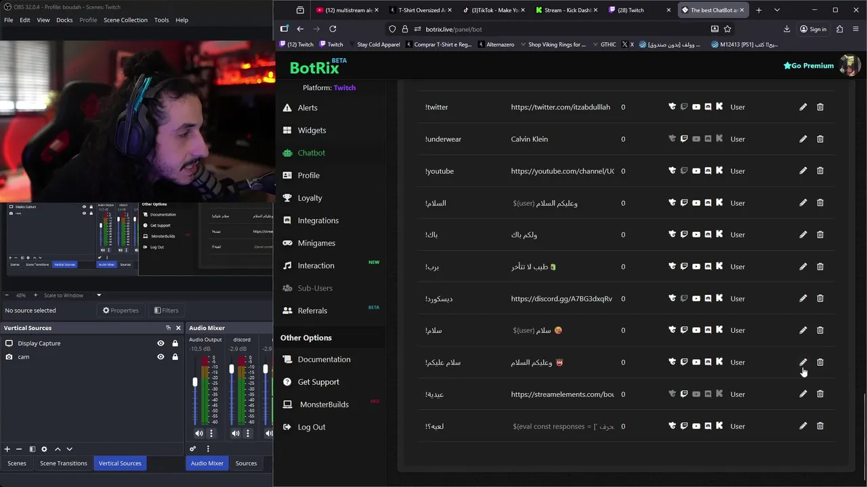The image size is (867, 487).
Task: Open advanced audio properties gears in Audio Mixer
Action: pyautogui.click(x=193, y=448)
